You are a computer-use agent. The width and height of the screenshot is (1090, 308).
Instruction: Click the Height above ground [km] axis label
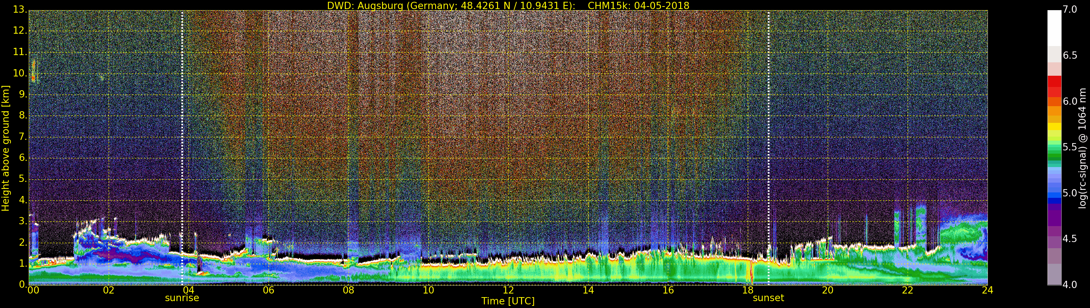[5, 148]
